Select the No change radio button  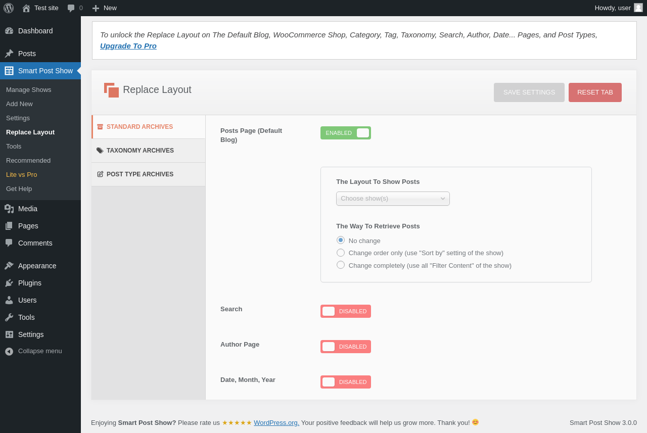(341, 240)
